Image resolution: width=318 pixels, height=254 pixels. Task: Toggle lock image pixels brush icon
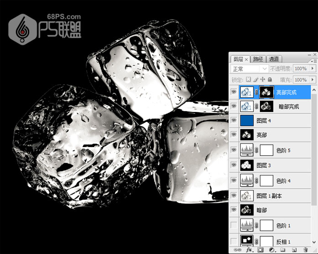coord(255,79)
